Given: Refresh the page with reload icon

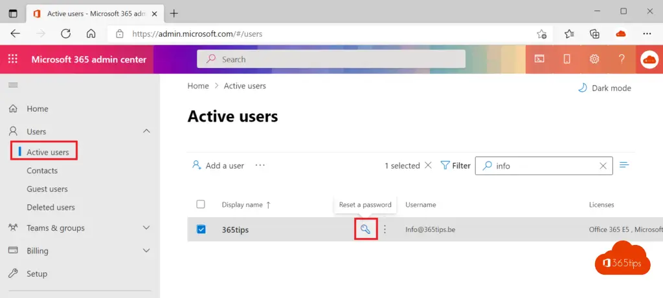Looking at the screenshot, I should pos(65,34).
